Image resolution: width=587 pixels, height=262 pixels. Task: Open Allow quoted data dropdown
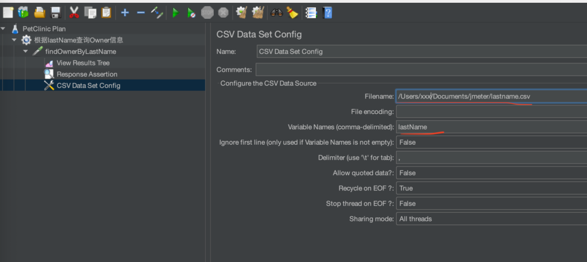[x=491, y=173]
